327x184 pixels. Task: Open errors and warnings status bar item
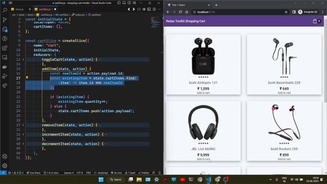coord(16,173)
